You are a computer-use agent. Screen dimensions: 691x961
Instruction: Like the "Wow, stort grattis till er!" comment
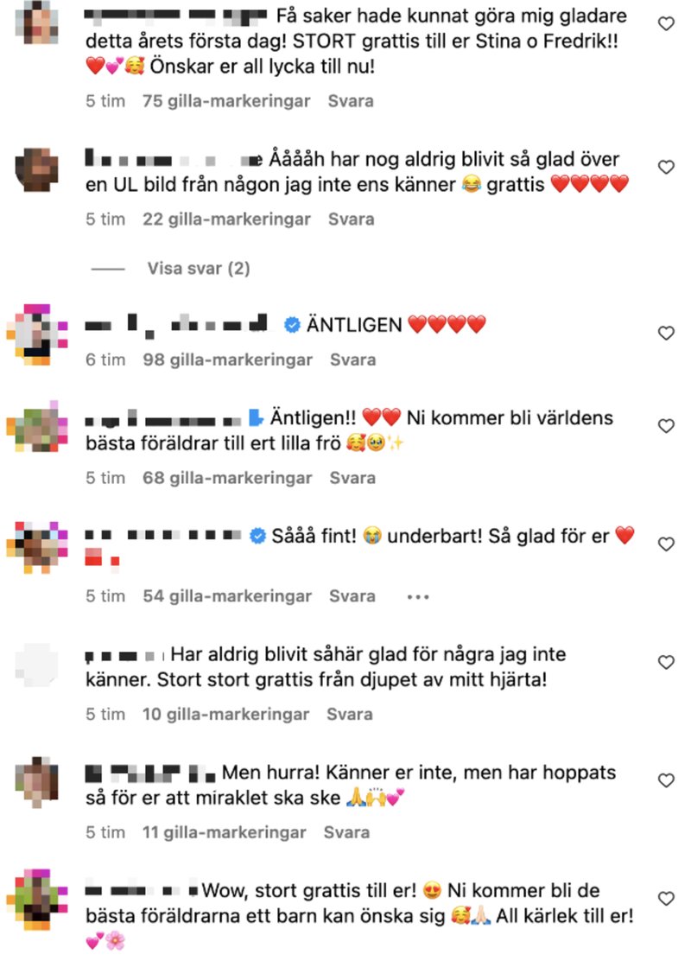pos(666,899)
